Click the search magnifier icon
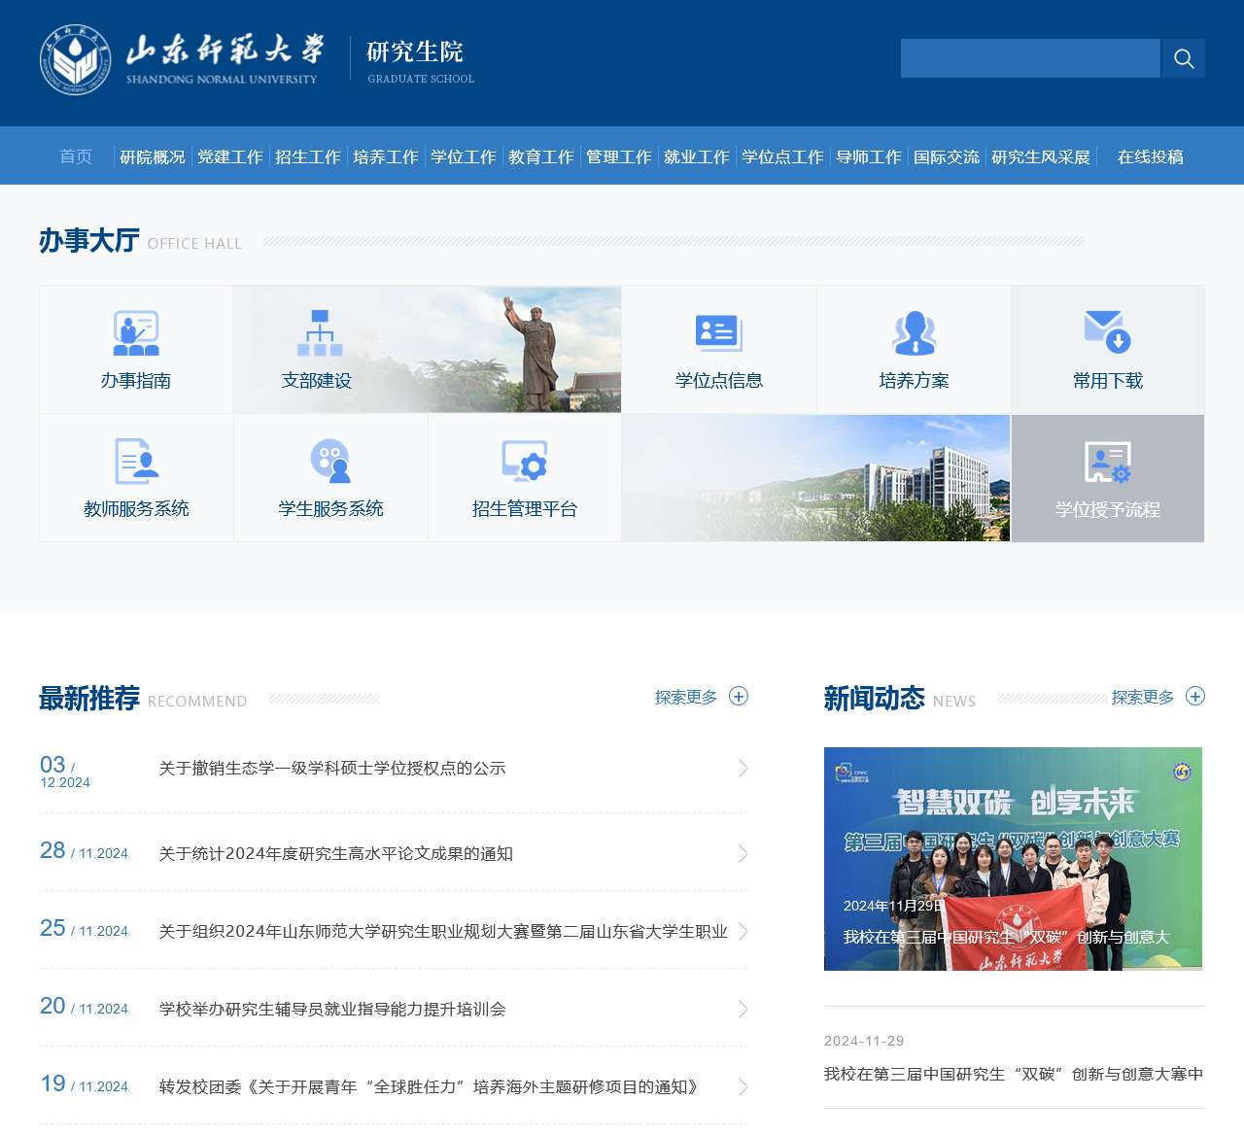This screenshot has width=1244, height=1134. click(1183, 58)
